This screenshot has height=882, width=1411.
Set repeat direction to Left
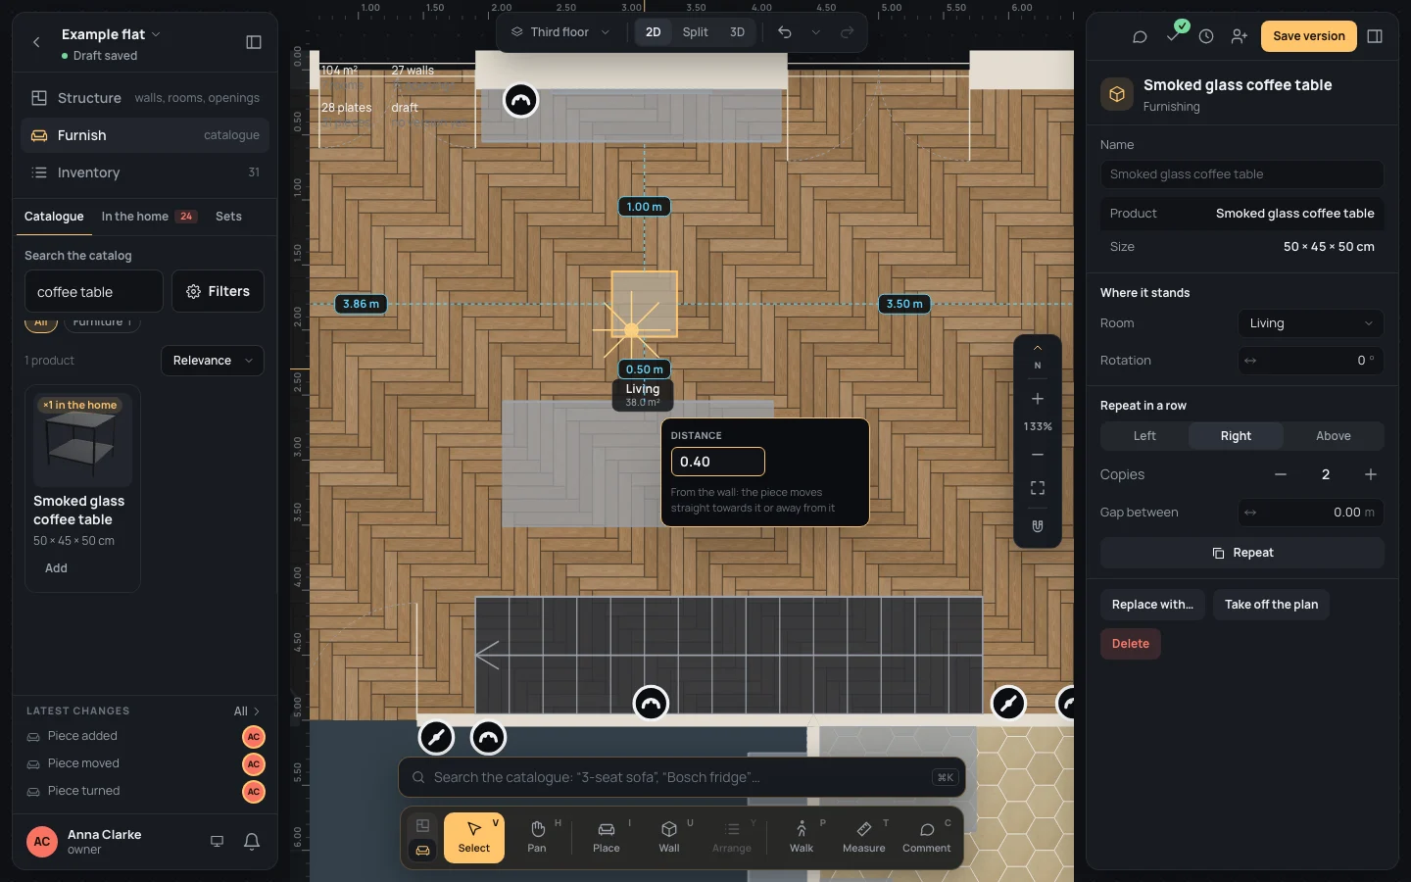click(1144, 436)
